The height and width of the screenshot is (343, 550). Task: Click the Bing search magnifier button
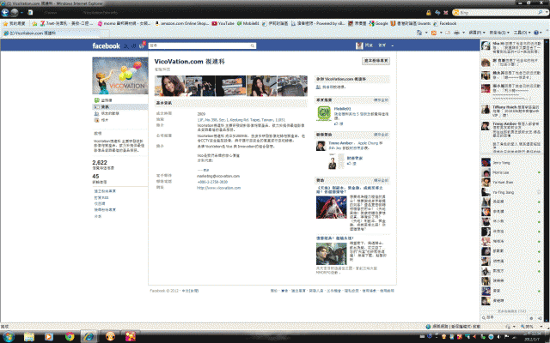541,13
